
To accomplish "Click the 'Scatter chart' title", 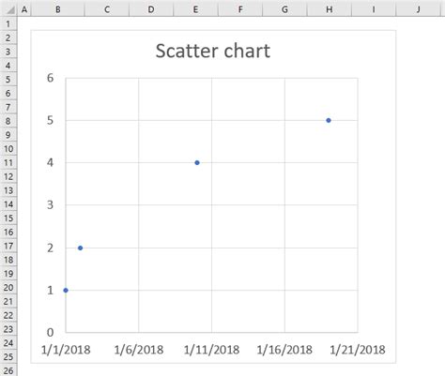I will [x=213, y=51].
